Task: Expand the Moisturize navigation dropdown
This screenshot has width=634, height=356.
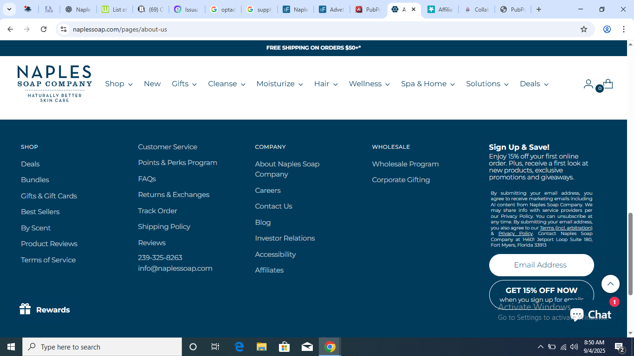Action: (x=279, y=84)
